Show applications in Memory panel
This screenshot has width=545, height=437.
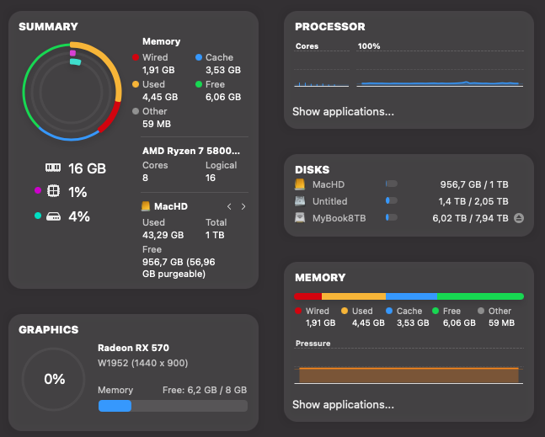[x=343, y=404]
